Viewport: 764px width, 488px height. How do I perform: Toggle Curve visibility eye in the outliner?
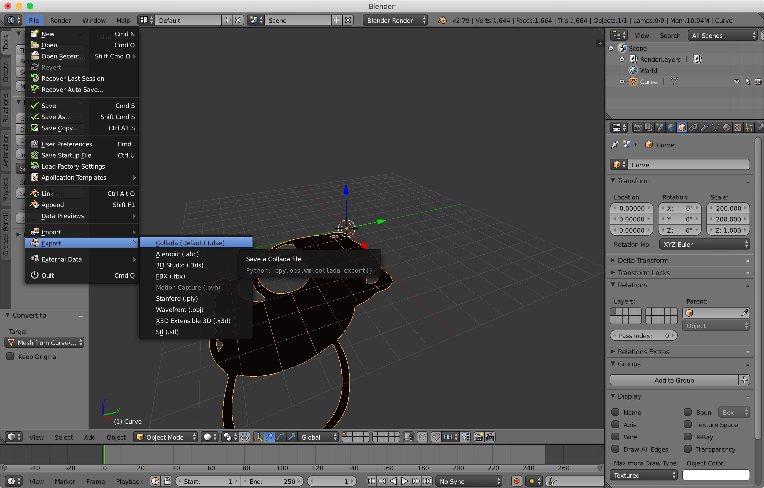[736, 82]
